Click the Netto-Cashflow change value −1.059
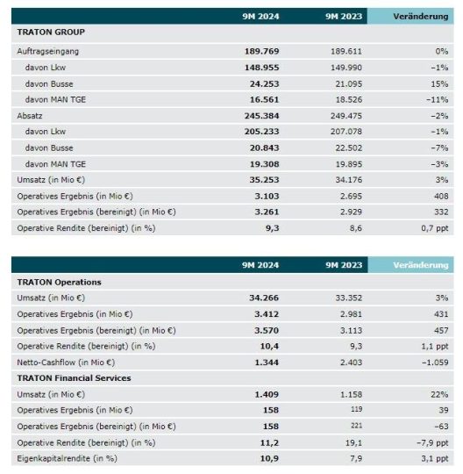Image resolution: width=463 pixels, height=474 pixels. tap(435, 363)
